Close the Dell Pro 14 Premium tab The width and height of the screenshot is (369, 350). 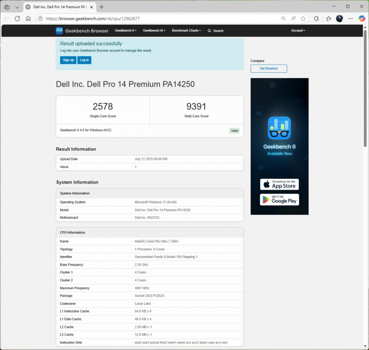pos(92,7)
